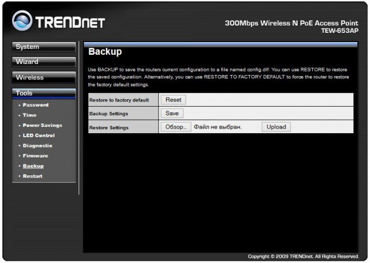Open the Restart page
Image resolution: width=370 pixels, height=263 pixels.
(x=32, y=176)
